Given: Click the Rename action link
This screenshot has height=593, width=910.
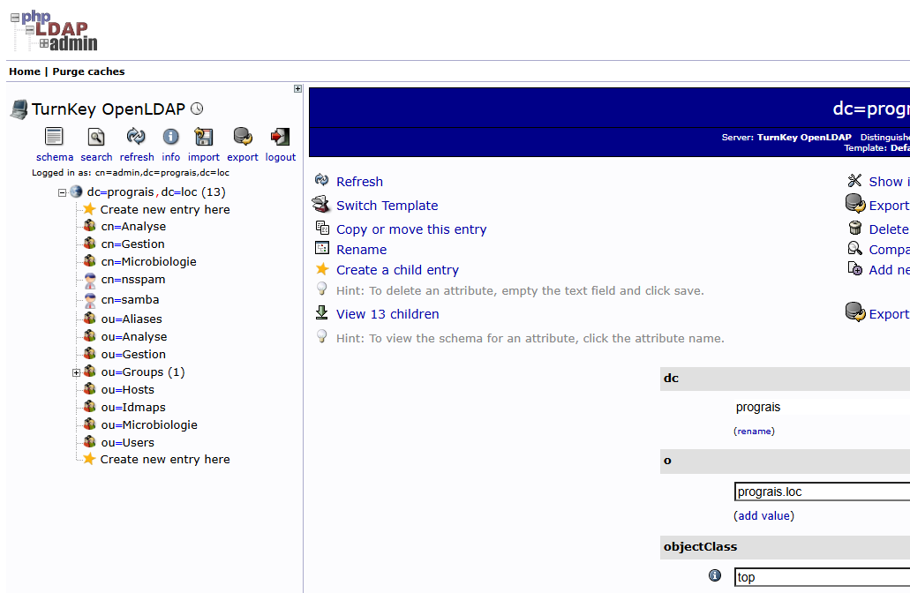Looking at the screenshot, I should coord(362,250).
